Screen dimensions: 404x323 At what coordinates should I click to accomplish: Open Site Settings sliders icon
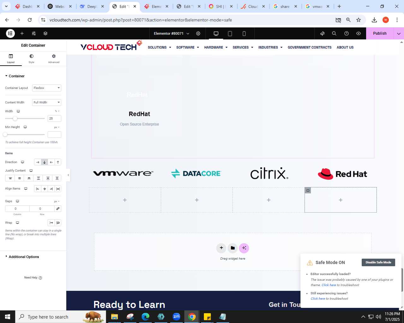[x=34, y=33]
